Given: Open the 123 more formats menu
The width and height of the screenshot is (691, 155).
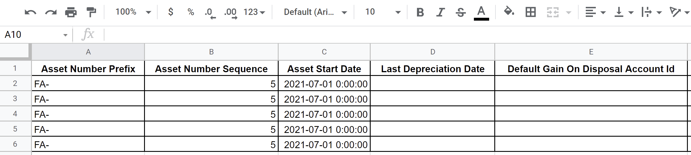Looking at the screenshot, I should (x=254, y=12).
